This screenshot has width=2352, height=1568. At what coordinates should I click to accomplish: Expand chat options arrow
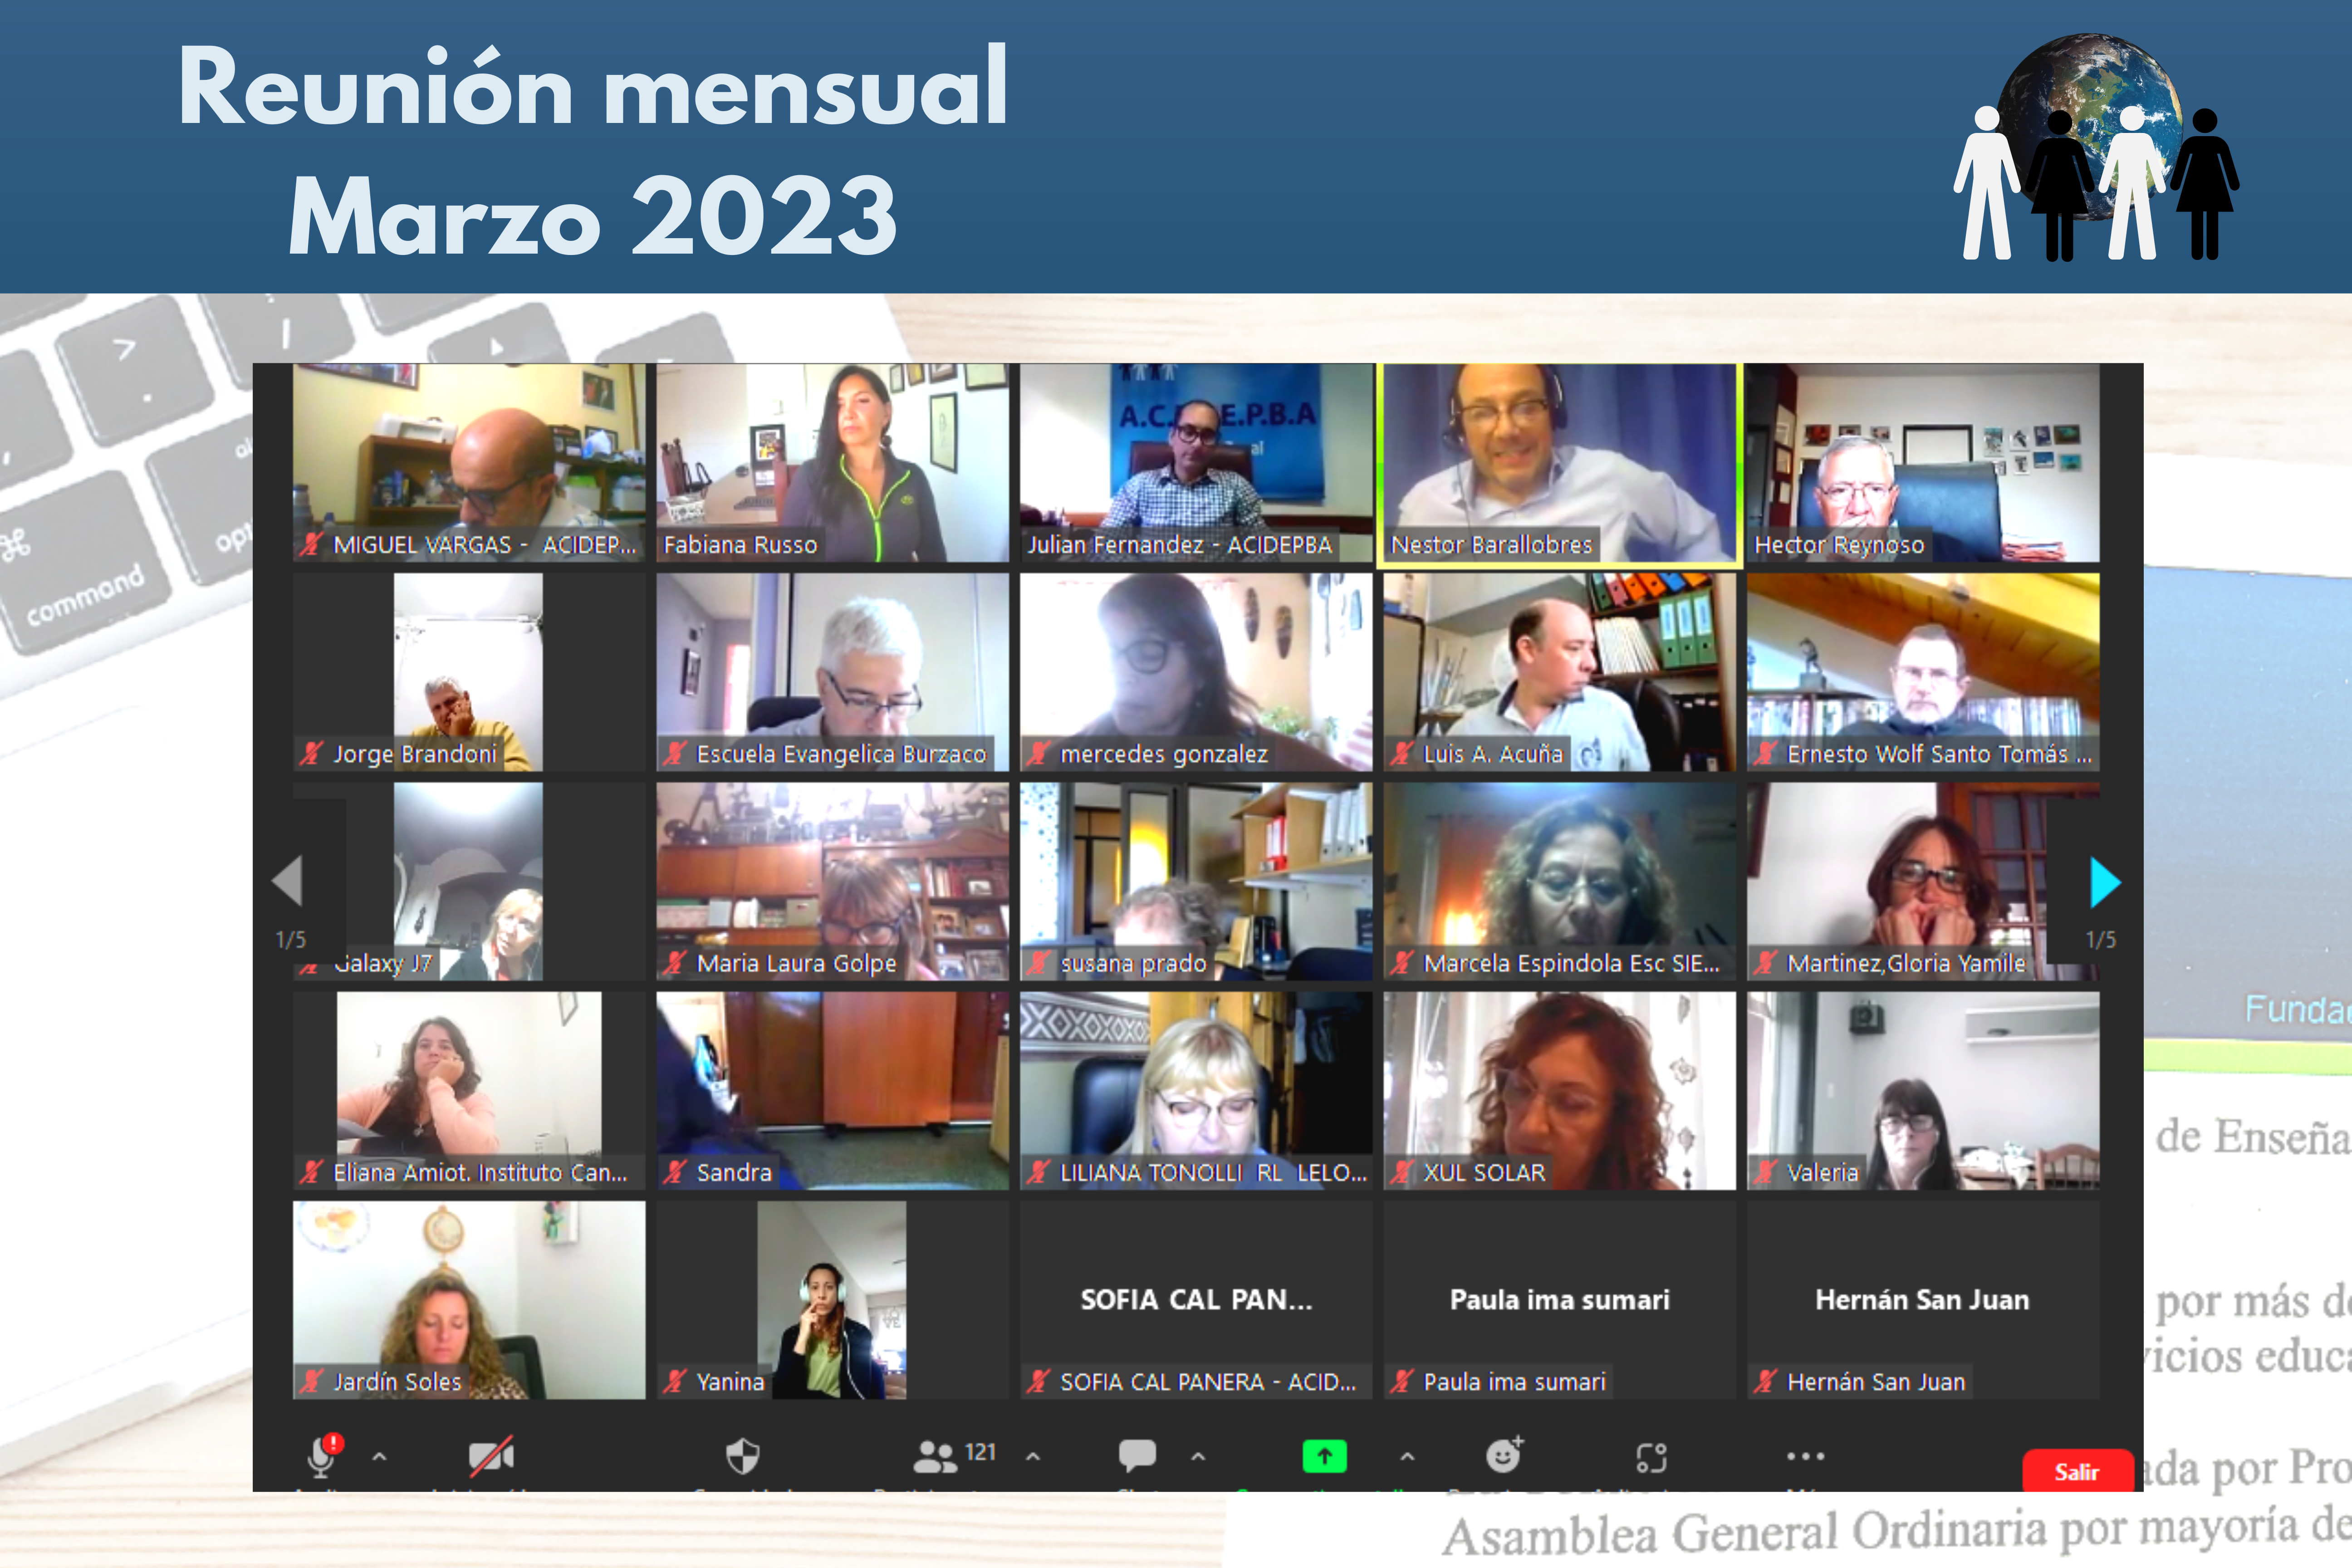1198,1457
